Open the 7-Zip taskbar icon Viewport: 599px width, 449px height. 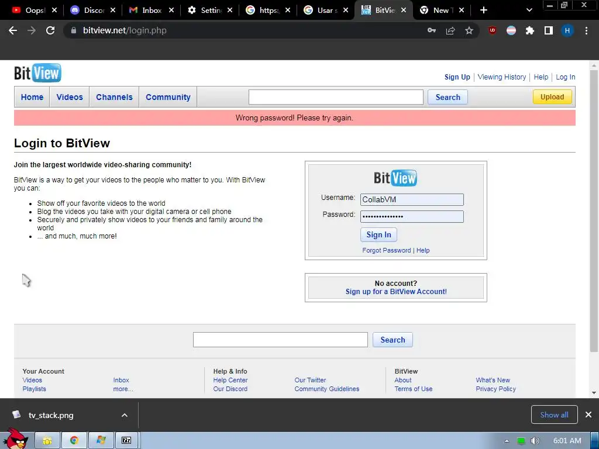(127, 441)
